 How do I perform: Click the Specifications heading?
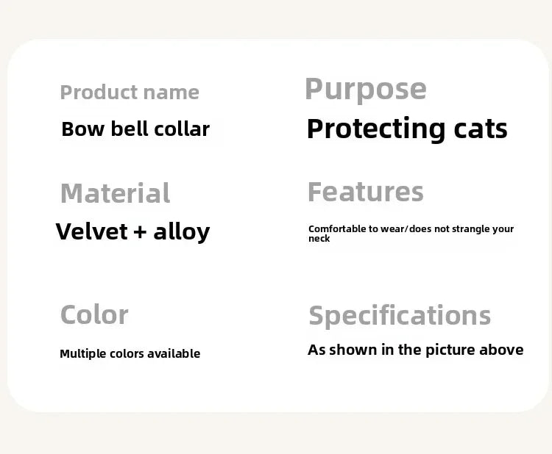400,316
